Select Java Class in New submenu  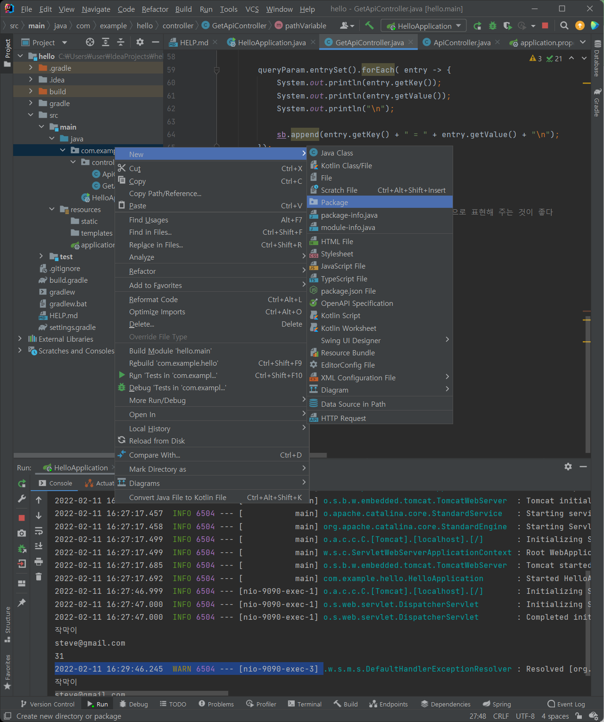pyautogui.click(x=380, y=153)
